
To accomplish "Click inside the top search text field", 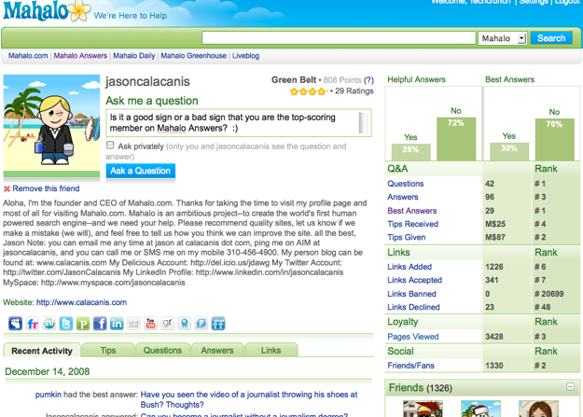I will click(339, 38).
